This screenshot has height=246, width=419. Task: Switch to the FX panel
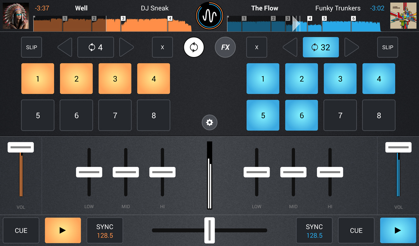(x=225, y=47)
